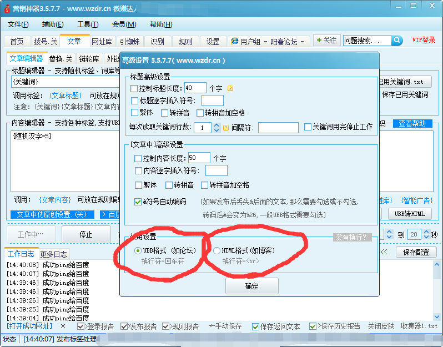Click content length field showing 50
This screenshot has width=443, height=347.
(x=199, y=158)
